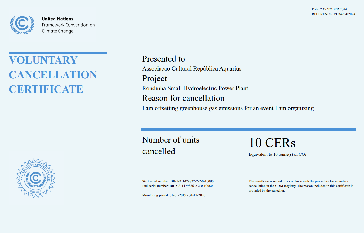
Task: Click the 'Presented to' heading
Action: [x=163, y=59]
